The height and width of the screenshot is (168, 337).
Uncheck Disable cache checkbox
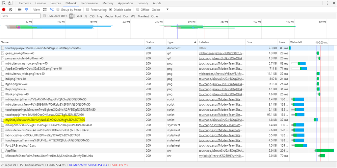coord(111,10)
